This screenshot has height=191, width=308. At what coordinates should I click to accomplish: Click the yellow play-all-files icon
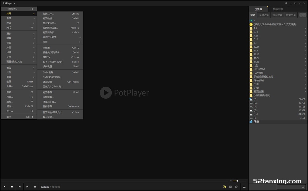coord(251,24)
